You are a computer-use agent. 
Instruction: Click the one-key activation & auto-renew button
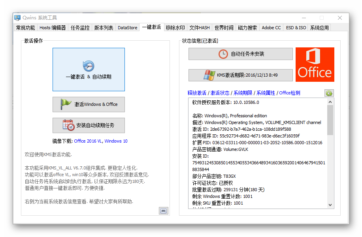click(89, 70)
